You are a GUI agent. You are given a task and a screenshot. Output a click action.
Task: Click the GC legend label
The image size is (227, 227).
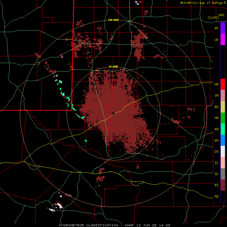pyautogui.click(x=216, y=174)
